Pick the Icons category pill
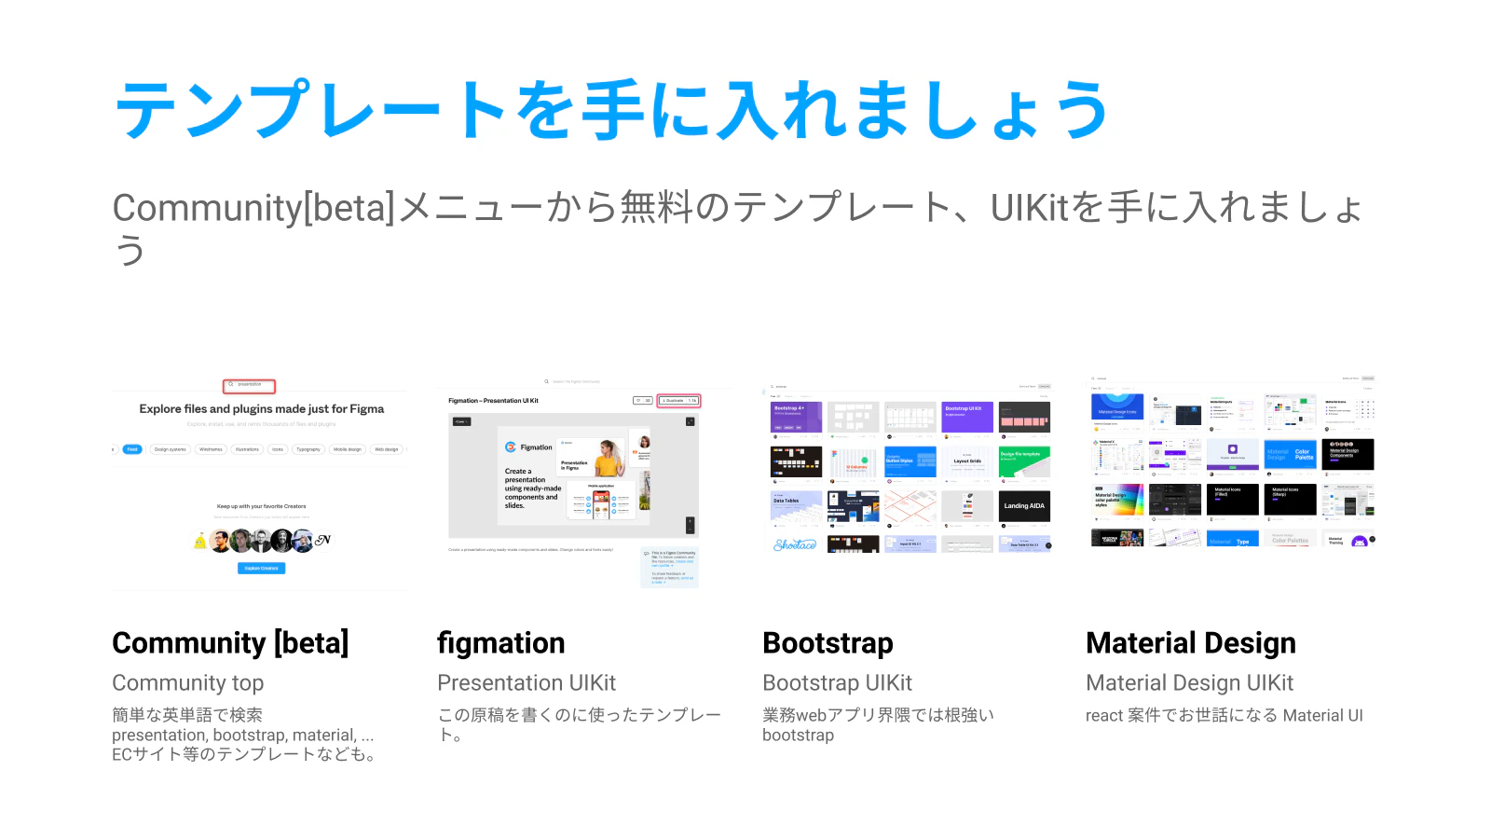This screenshot has width=1491, height=839. pyautogui.click(x=278, y=449)
